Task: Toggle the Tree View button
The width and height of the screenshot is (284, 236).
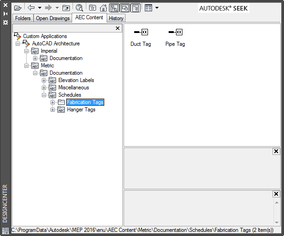Action: click(114, 8)
